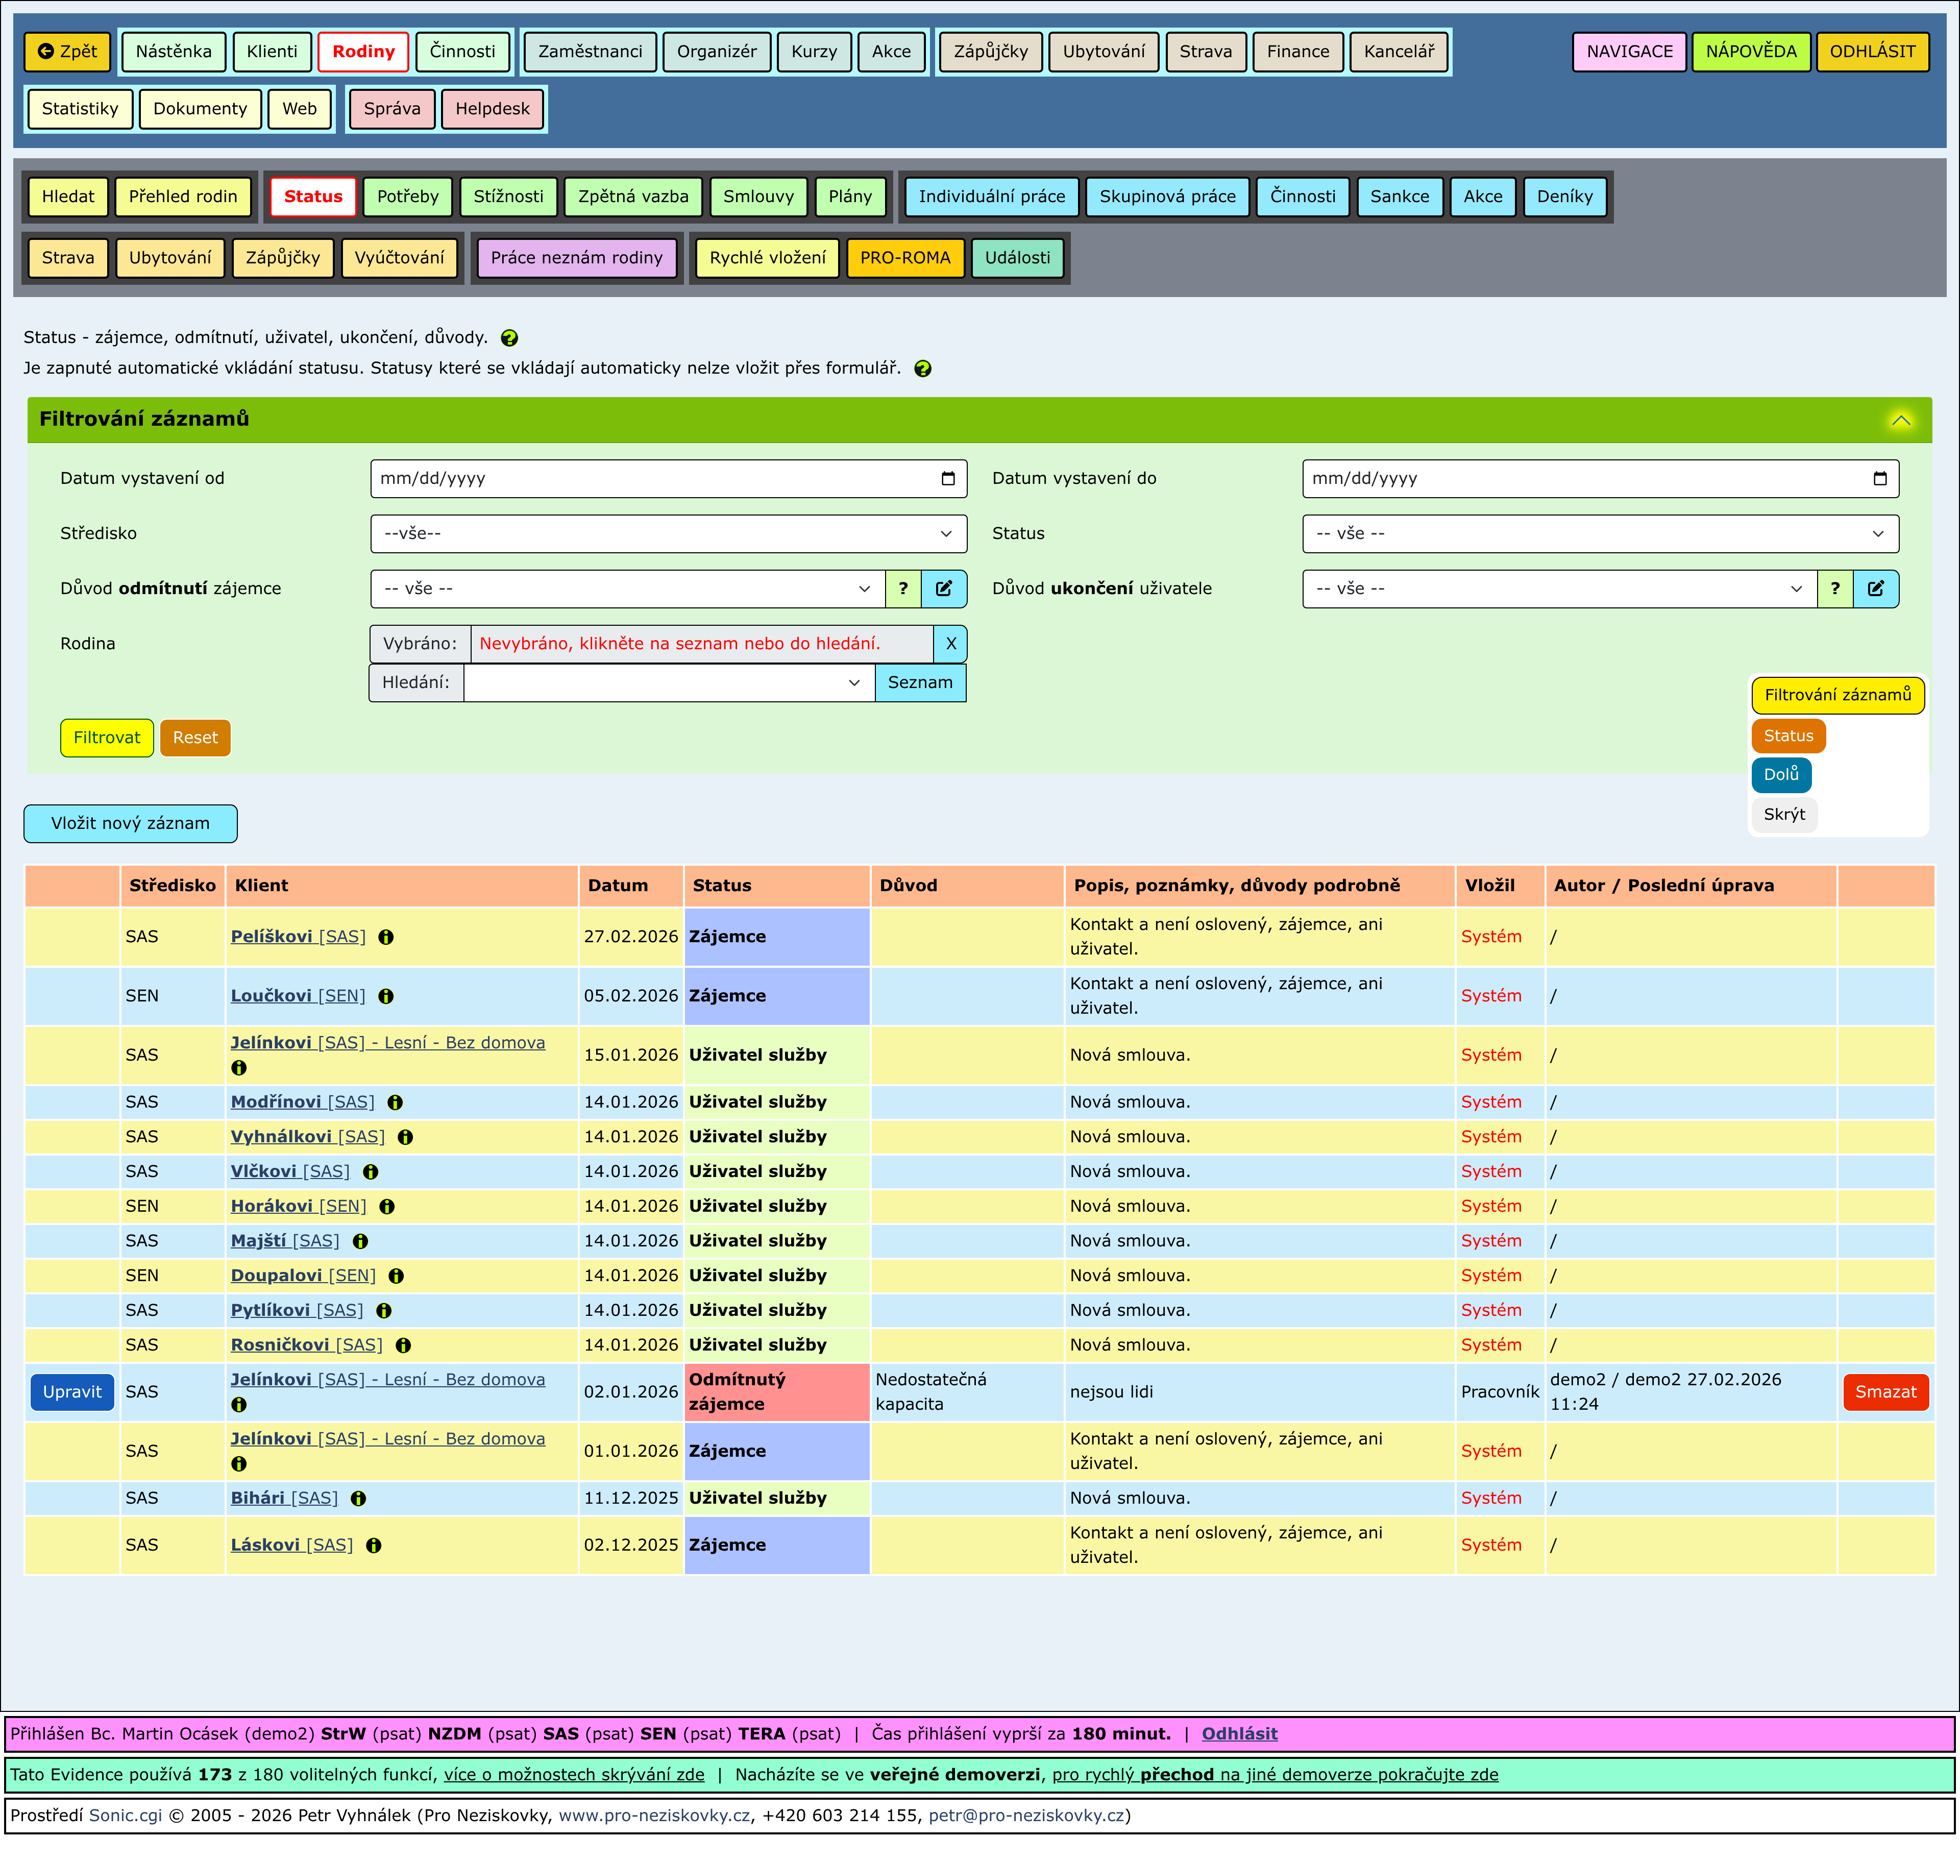1960x1863 pixels.
Task: Click the info icon next to Bihári
Action: [358, 1498]
